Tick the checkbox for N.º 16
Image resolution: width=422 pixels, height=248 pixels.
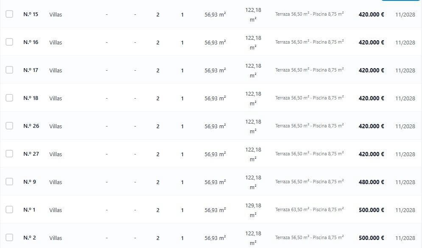click(9, 42)
